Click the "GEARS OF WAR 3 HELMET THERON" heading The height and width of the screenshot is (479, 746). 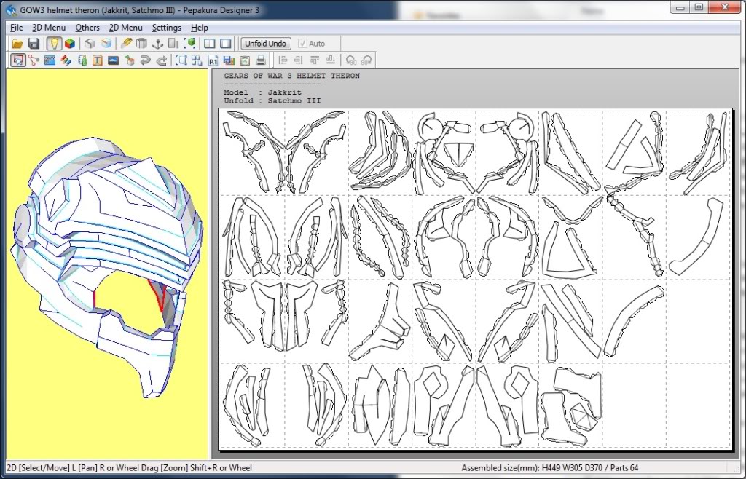(x=291, y=76)
